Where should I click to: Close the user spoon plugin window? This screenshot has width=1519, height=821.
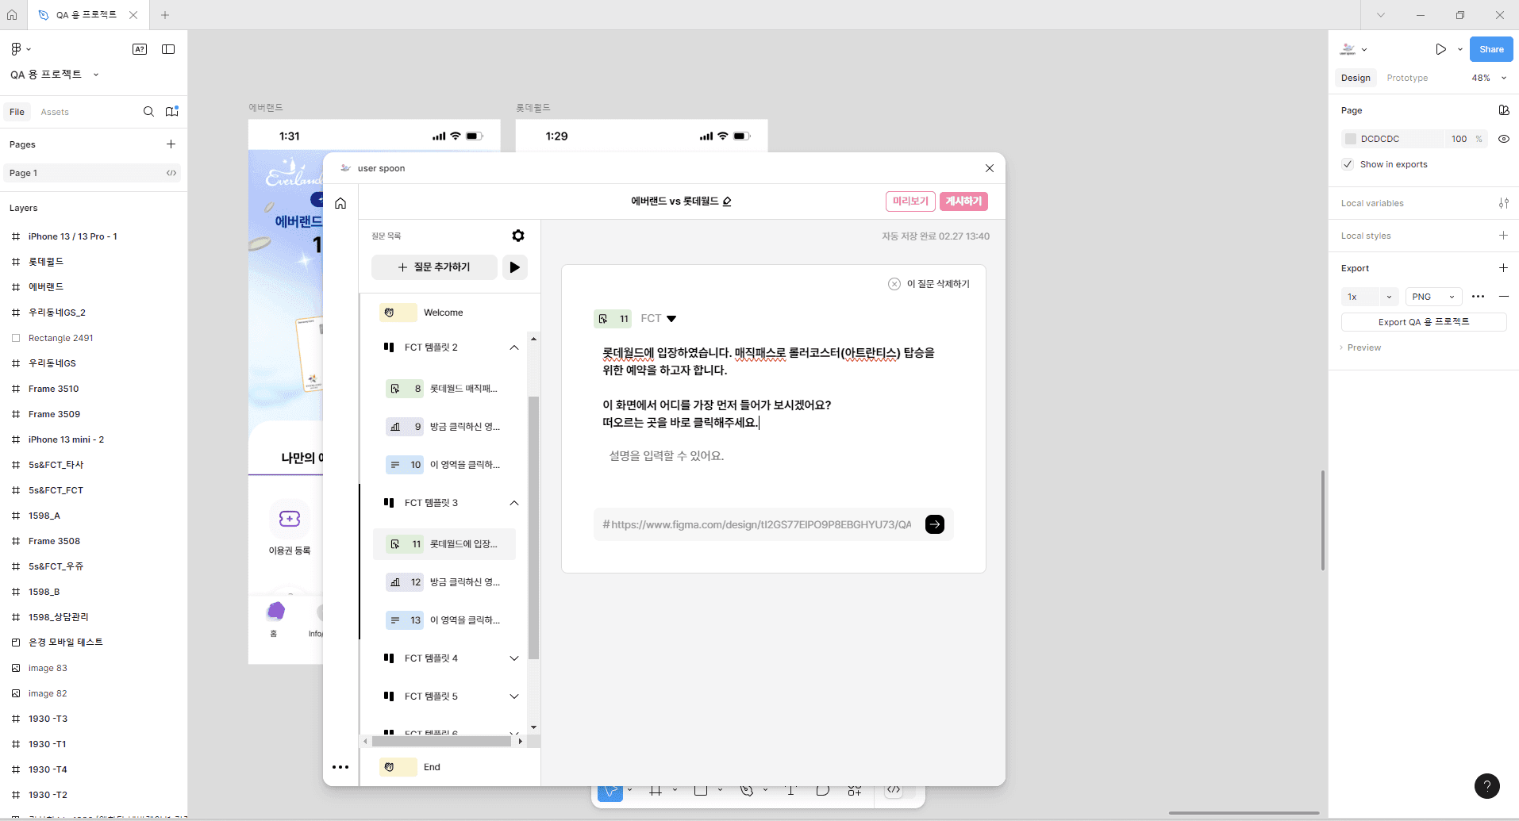coord(990,168)
